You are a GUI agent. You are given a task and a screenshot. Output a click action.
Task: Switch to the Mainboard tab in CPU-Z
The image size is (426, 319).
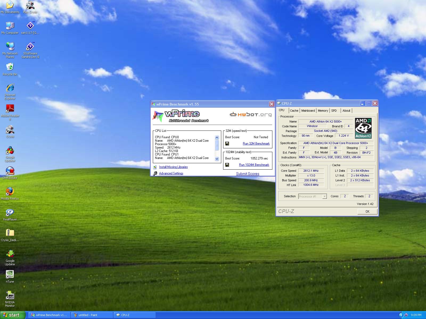308,111
